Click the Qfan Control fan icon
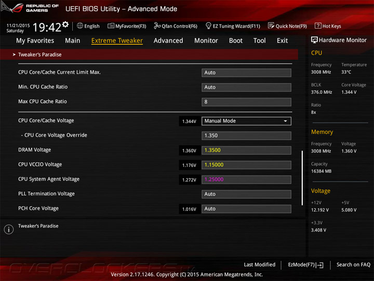 157,25
